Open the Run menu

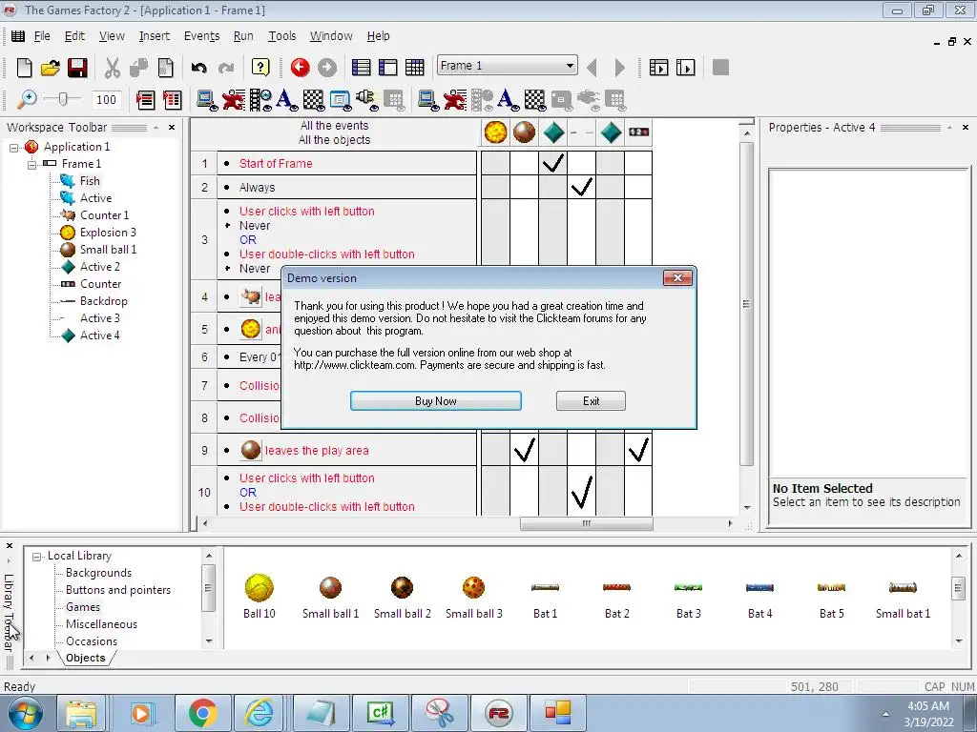pos(243,36)
